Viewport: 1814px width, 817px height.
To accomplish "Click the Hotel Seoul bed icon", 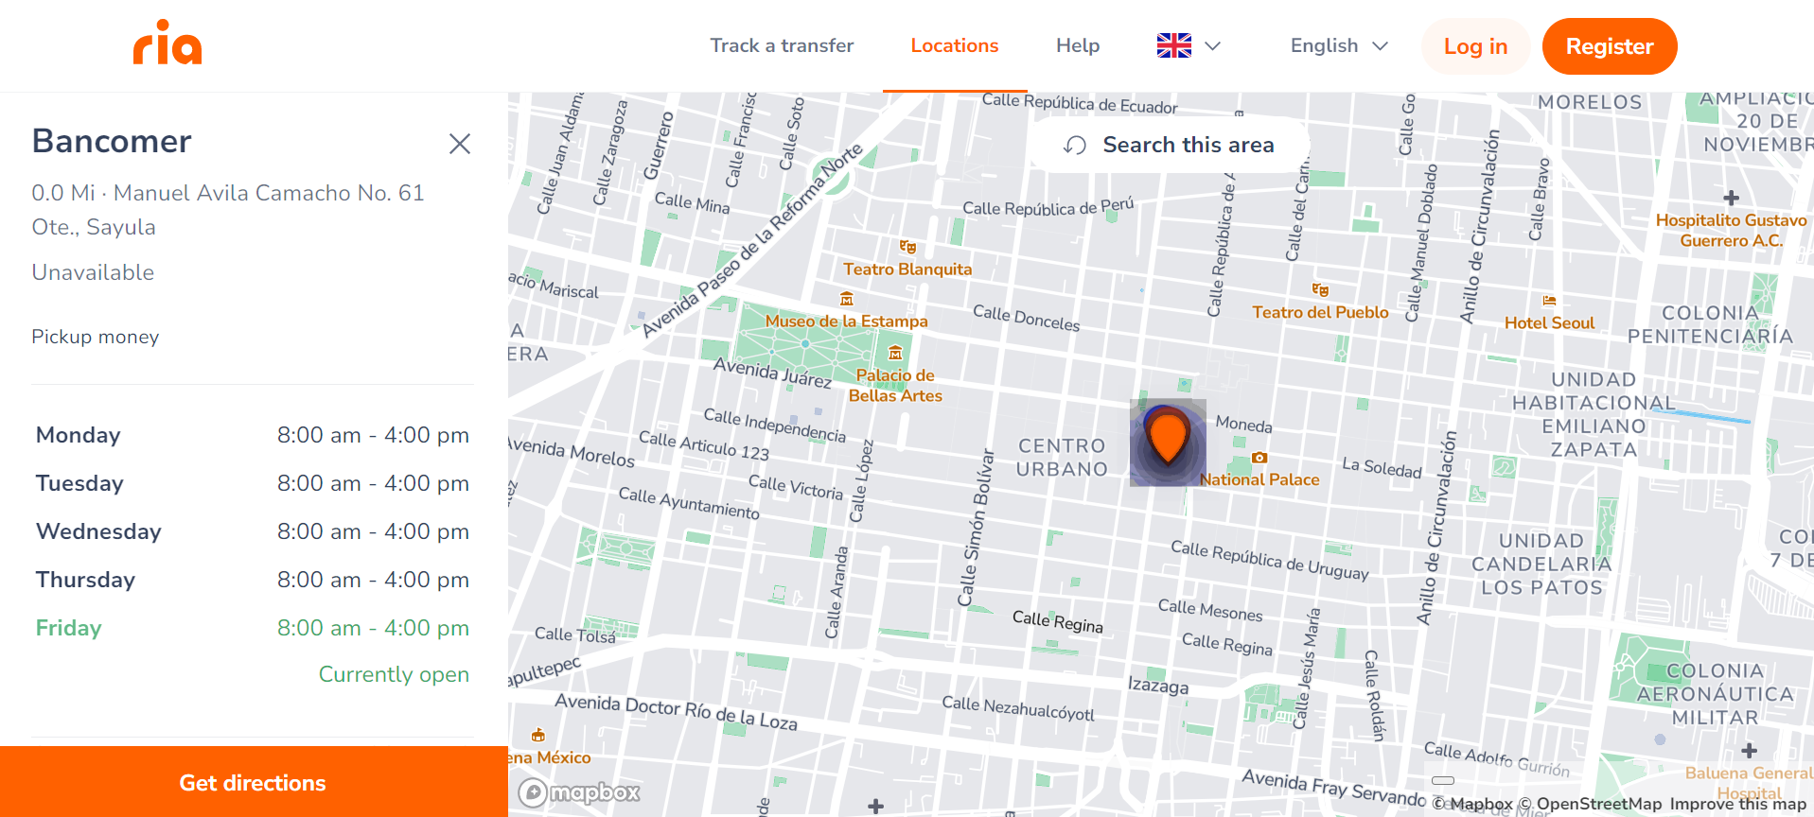I will pyautogui.click(x=1549, y=301).
